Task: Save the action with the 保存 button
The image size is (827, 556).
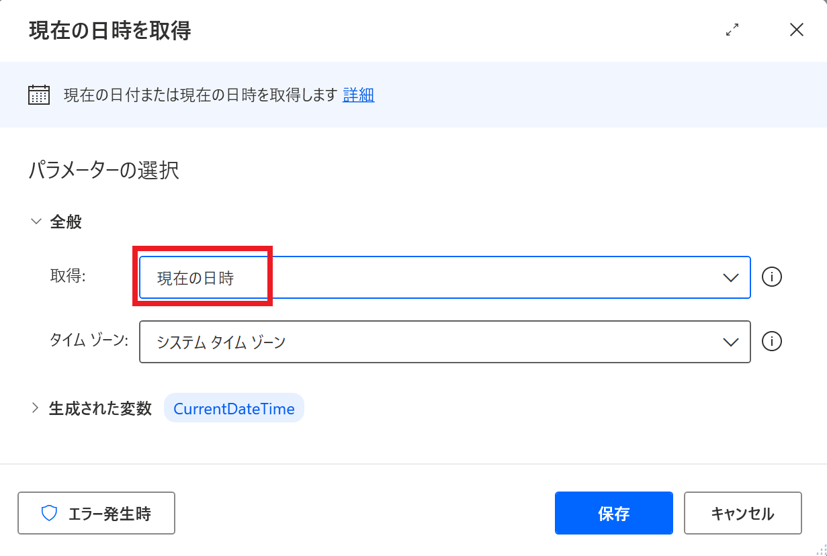Action: pyautogui.click(x=613, y=513)
